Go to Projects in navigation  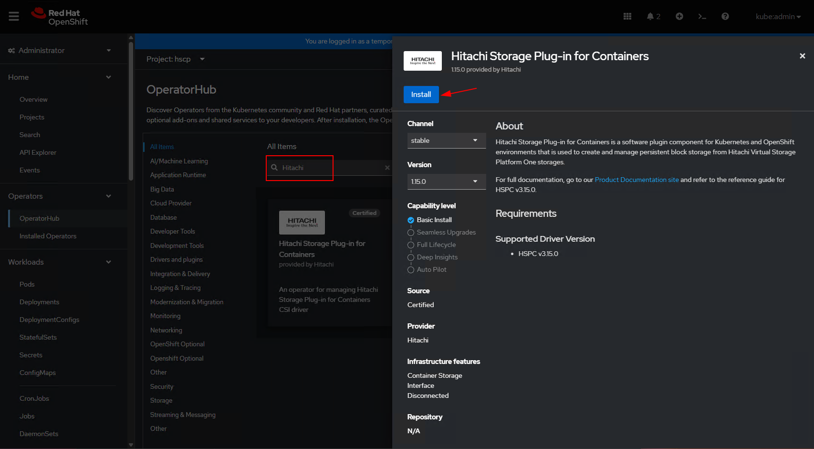tap(32, 117)
